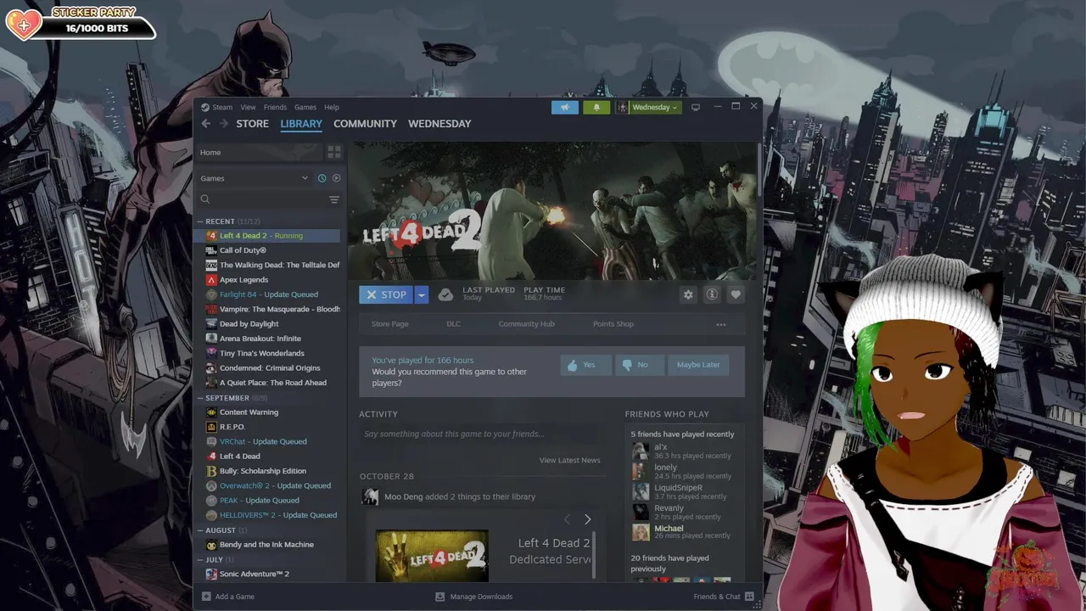The height and width of the screenshot is (611, 1086).
Task: Open the Steam logo menu
Action: click(217, 107)
